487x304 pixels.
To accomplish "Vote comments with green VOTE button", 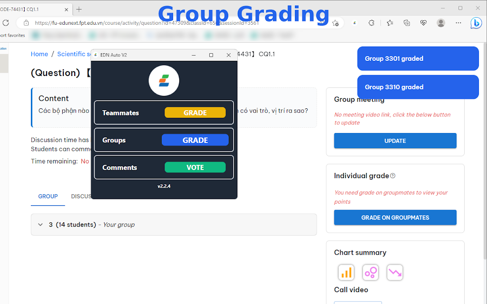I will 195,167.
